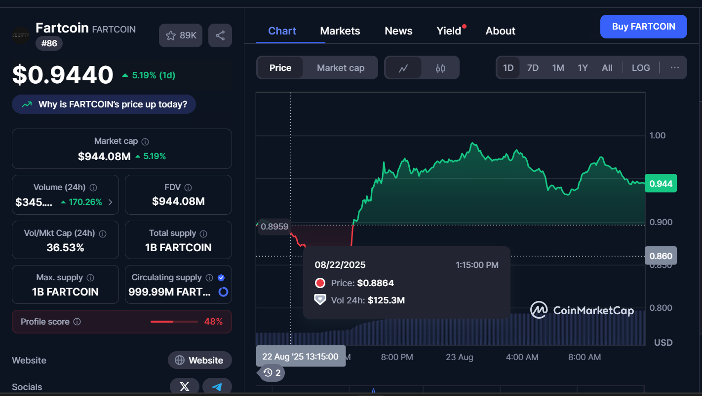
Task: Add Fartcoin to watchlist star button
Action: 181,35
